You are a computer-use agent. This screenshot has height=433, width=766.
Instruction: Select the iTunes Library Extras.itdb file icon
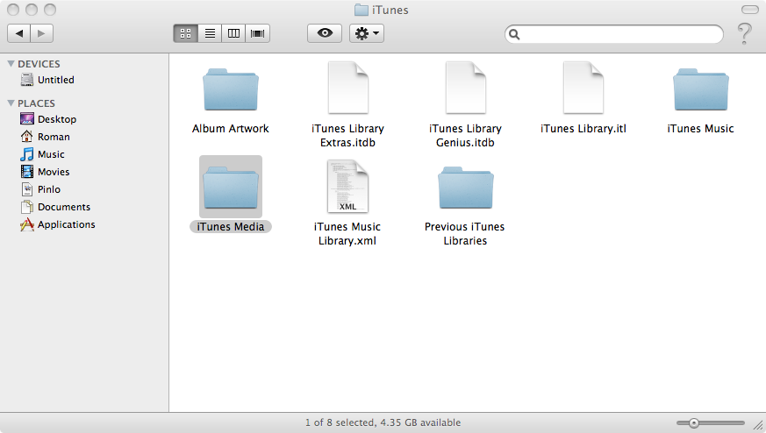[347, 88]
